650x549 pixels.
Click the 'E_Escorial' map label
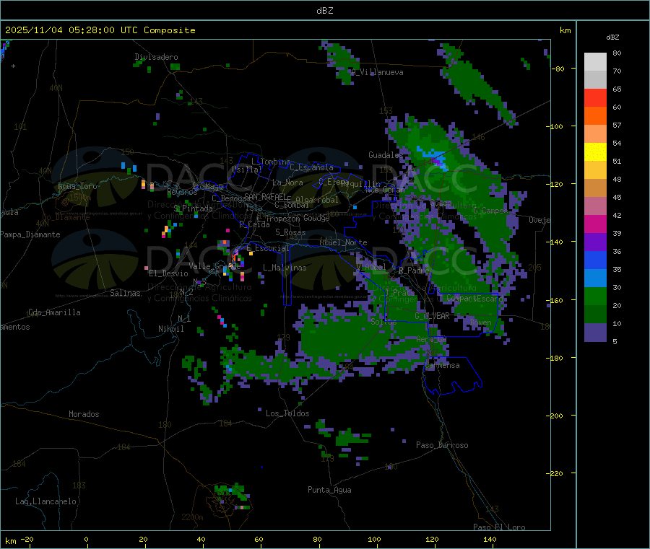pyautogui.click(x=268, y=248)
